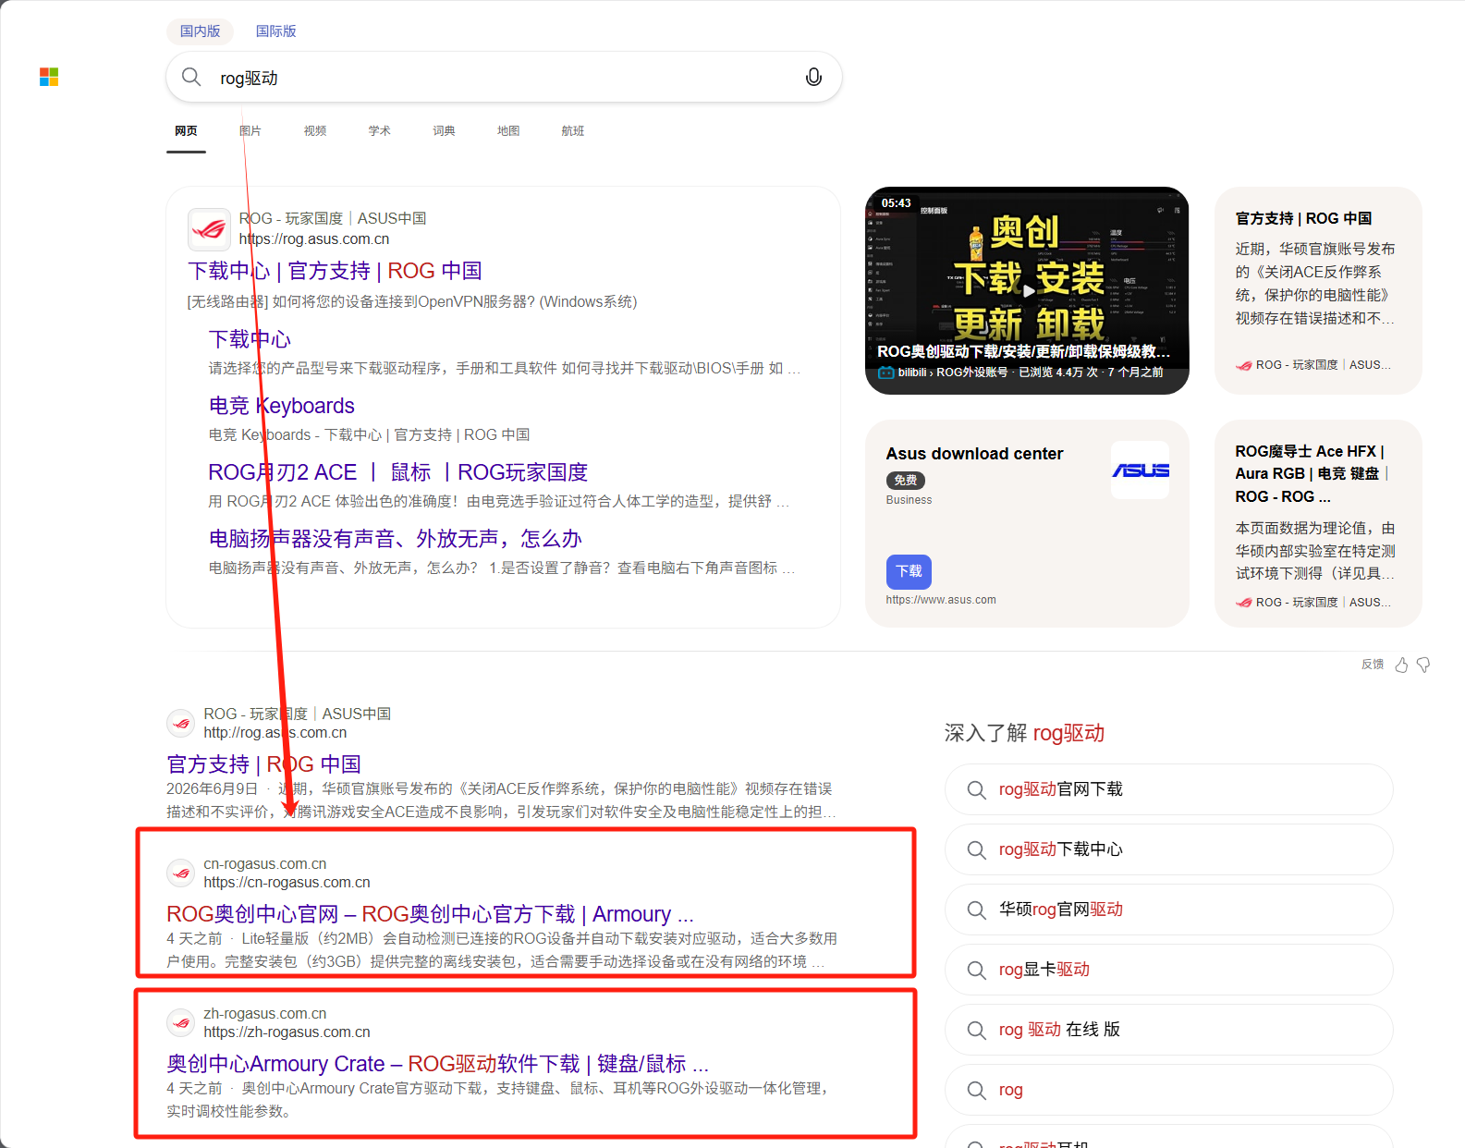Open the 视频 results tab
This screenshot has height=1148, width=1465.
click(x=315, y=130)
